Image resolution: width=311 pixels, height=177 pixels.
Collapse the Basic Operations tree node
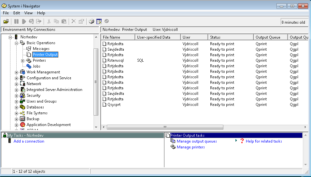click(x=17, y=43)
